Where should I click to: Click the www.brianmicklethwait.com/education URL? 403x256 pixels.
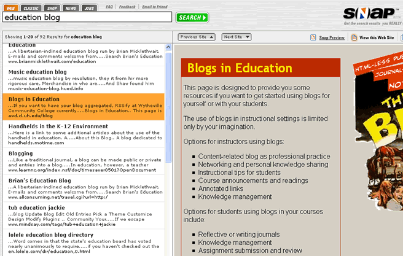point(52,61)
